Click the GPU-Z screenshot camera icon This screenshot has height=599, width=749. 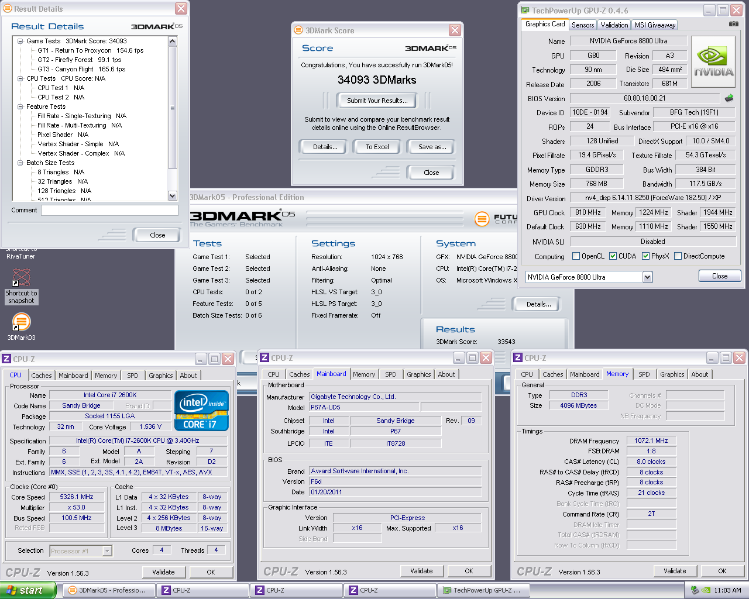tap(734, 24)
